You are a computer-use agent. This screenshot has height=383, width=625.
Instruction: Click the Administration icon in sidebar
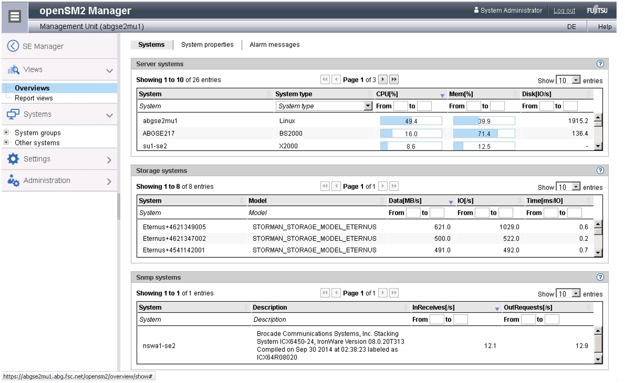click(13, 181)
